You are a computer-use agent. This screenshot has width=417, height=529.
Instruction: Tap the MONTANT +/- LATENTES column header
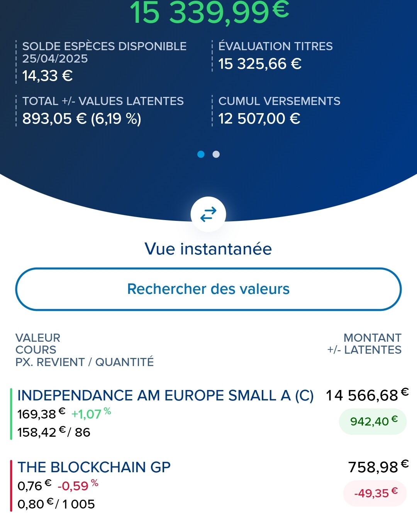pos(364,344)
